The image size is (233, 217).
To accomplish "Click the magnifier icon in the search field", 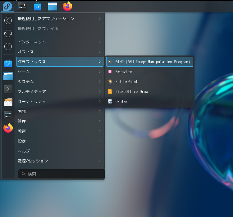I will coord(24,174).
